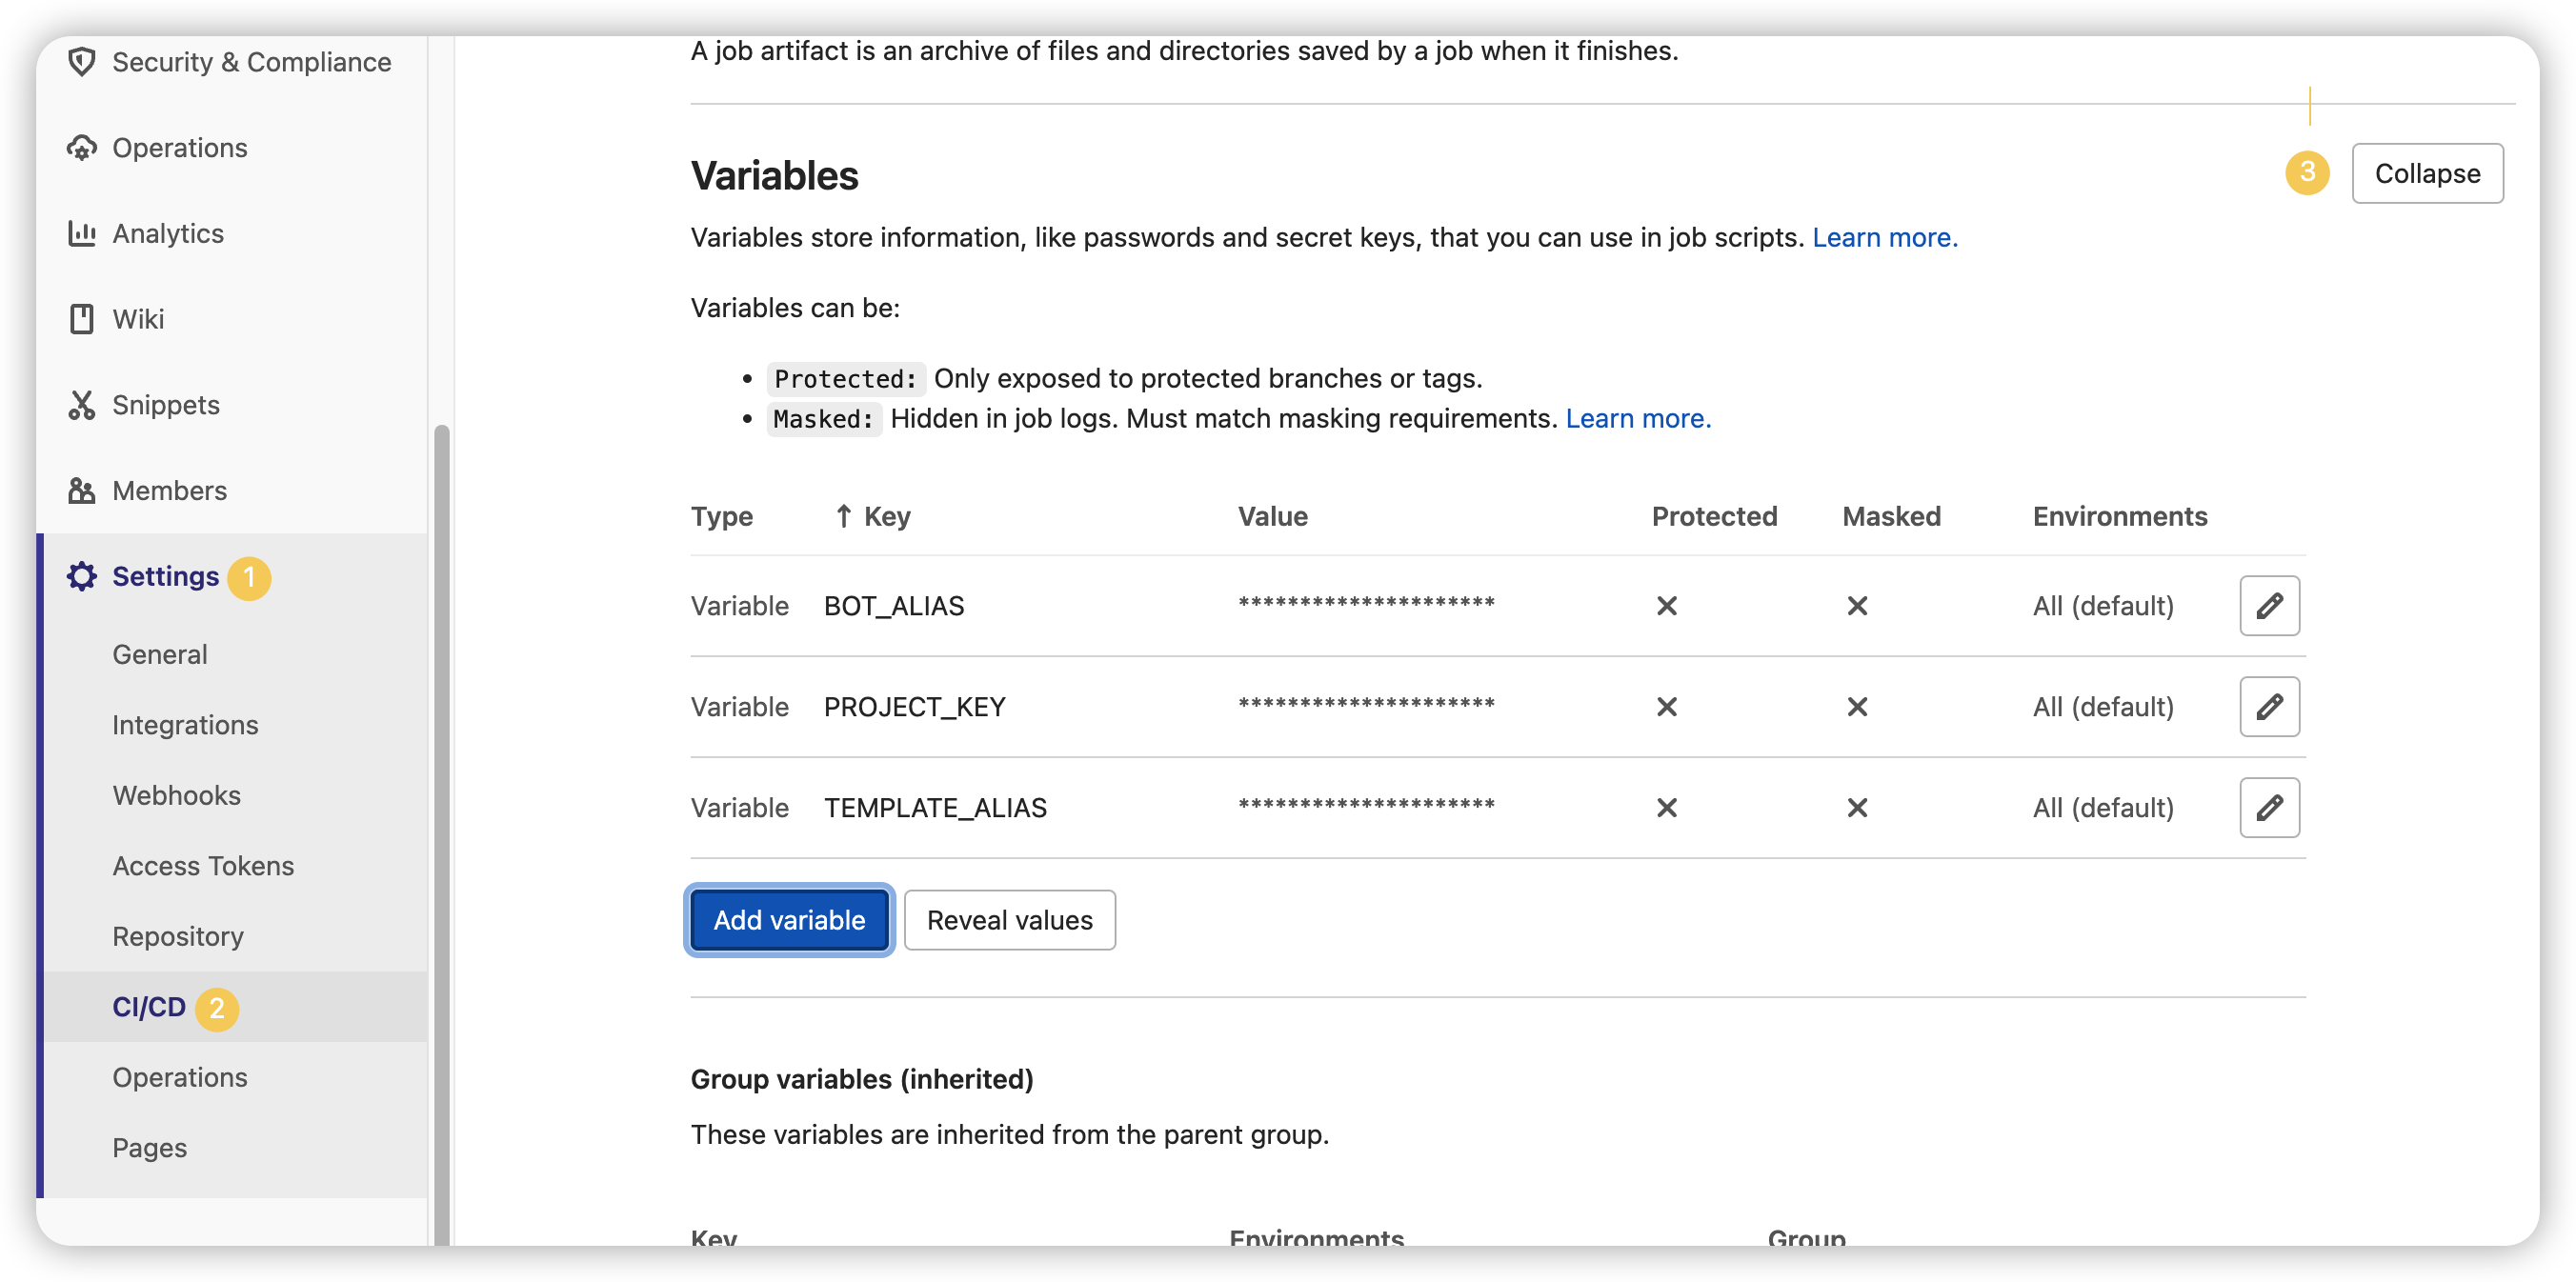Click the Reveal values button

pyautogui.click(x=1009, y=920)
